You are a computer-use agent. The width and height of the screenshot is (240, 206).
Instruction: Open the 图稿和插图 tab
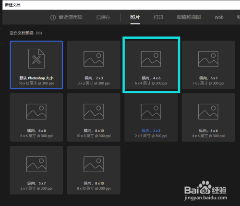tap(189, 17)
